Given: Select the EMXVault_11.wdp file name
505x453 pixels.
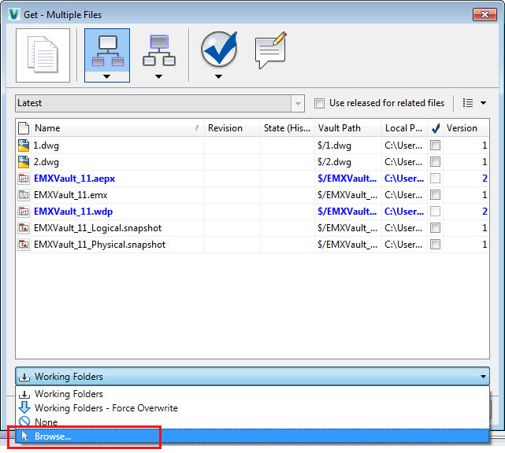Looking at the screenshot, I should [73, 212].
